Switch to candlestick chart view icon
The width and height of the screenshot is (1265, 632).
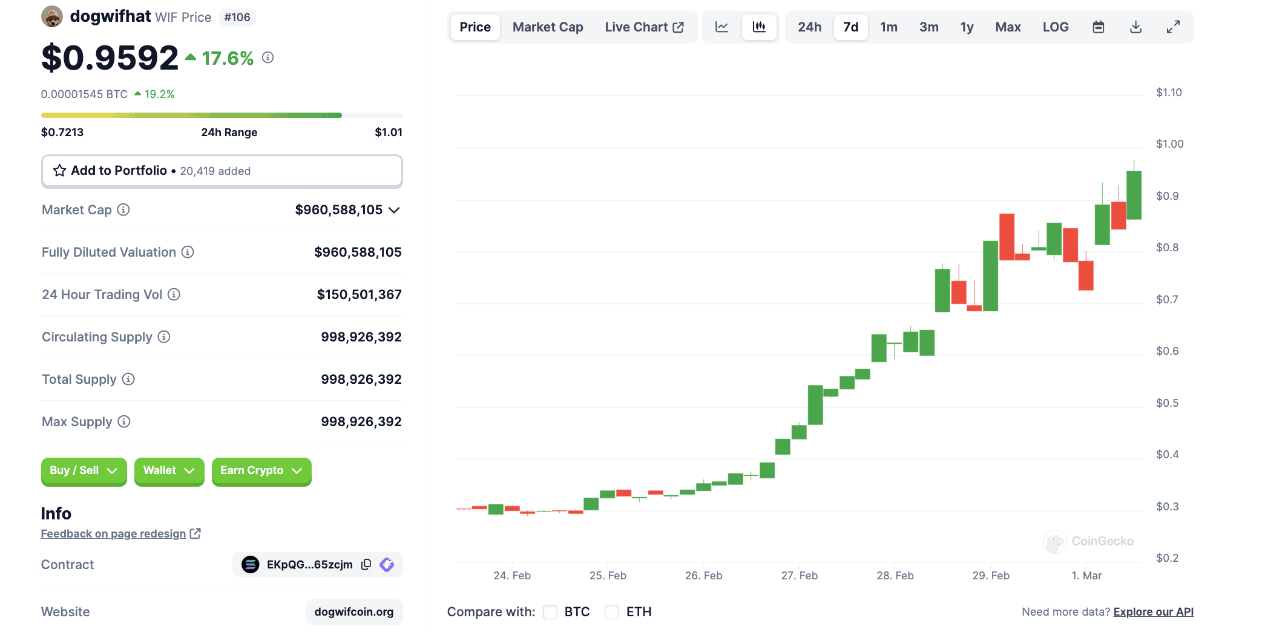pyautogui.click(x=759, y=27)
